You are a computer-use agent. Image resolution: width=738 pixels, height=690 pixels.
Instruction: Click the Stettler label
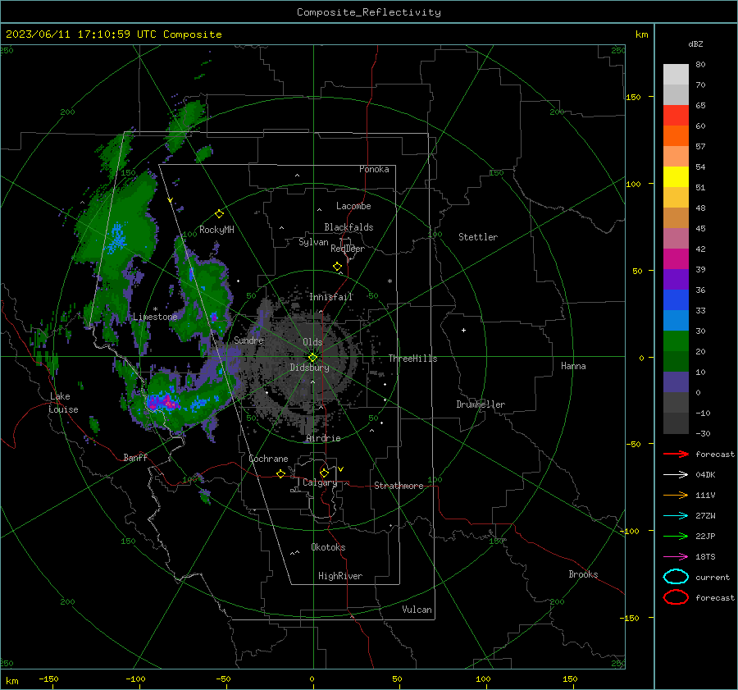point(478,237)
